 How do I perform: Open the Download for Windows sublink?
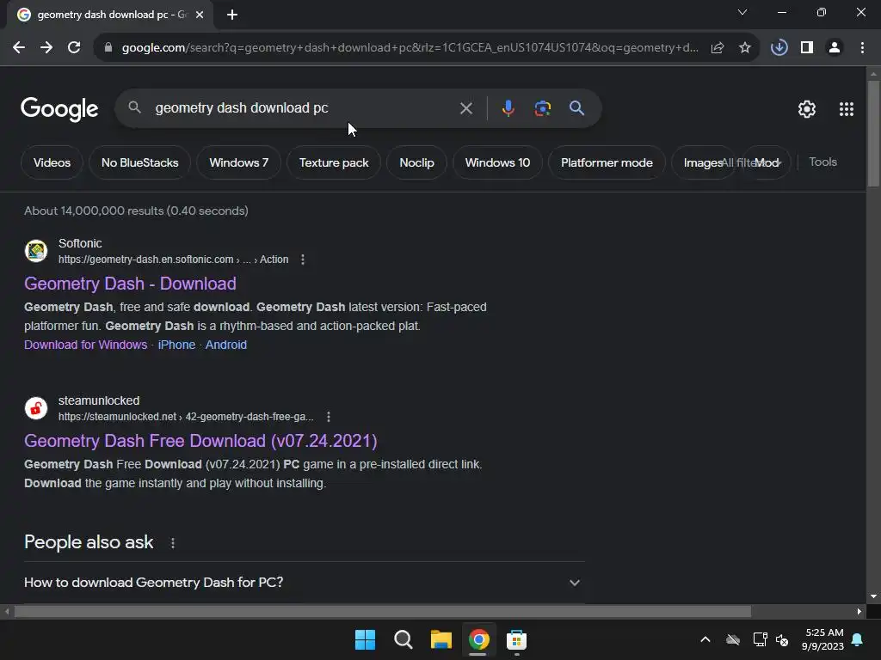pyautogui.click(x=85, y=345)
